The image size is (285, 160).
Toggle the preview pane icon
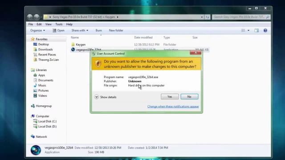(x=256, y=31)
